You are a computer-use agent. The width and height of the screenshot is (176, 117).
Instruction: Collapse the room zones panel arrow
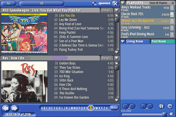click(x=123, y=42)
